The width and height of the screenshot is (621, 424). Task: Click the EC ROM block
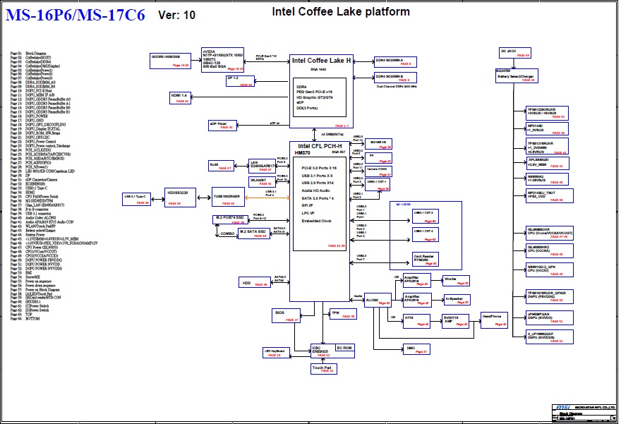(x=344, y=349)
